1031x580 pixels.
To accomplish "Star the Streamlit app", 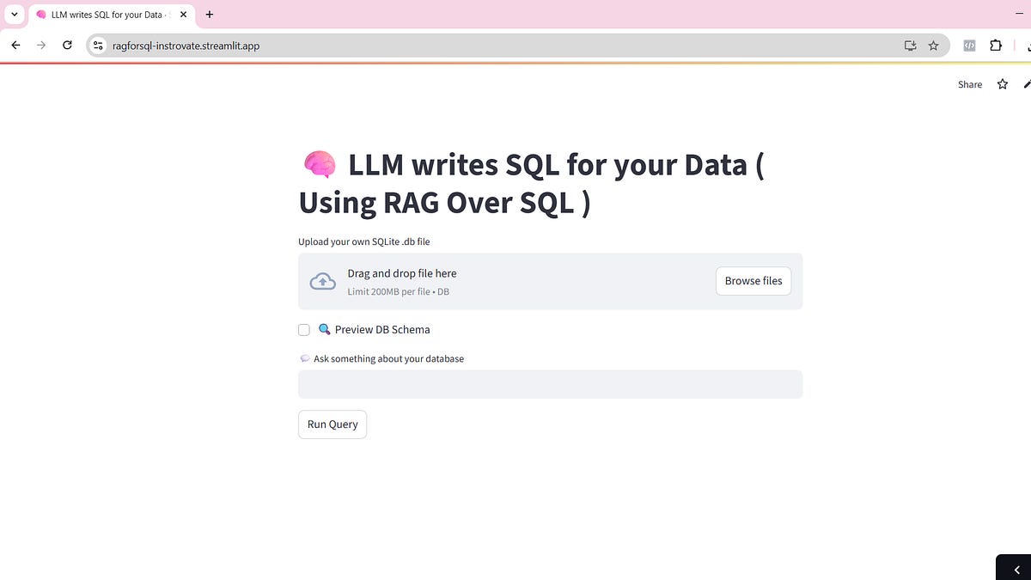I will 1002,84.
